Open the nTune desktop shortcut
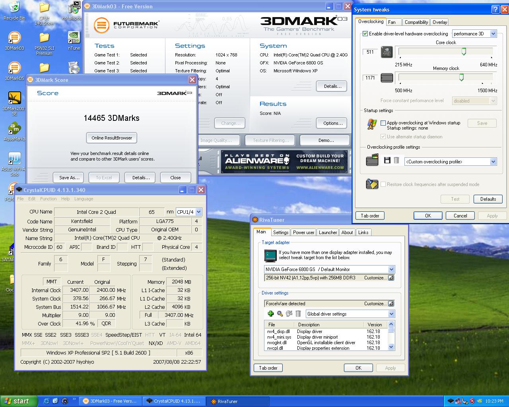The width and height of the screenshot is (509, 407). [x=74, y=41]
